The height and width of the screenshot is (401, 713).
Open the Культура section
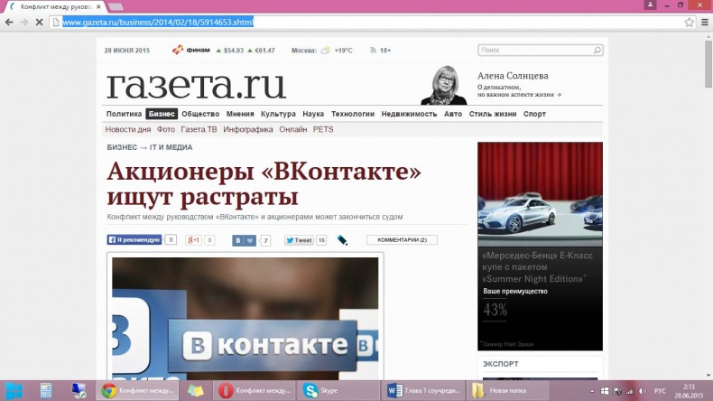click(x=278, y=114)
